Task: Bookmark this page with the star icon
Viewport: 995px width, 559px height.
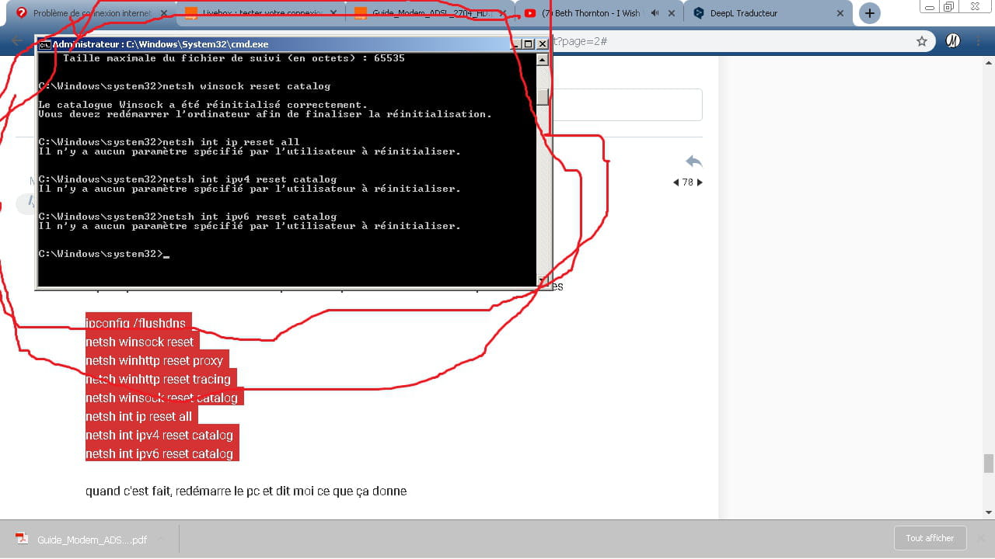Action: pyautogui.click(x=922, y=41)
